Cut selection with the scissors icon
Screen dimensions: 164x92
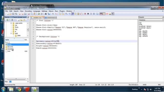pyautogui.click(x=29, y=14)
